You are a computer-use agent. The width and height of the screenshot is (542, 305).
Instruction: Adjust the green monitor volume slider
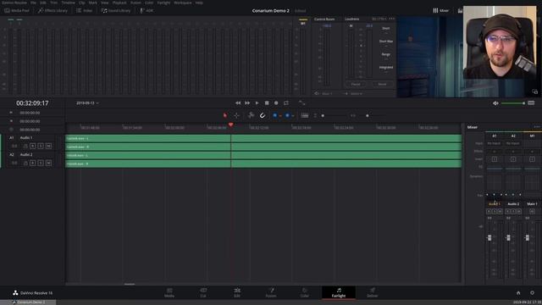tap(513, 103)
